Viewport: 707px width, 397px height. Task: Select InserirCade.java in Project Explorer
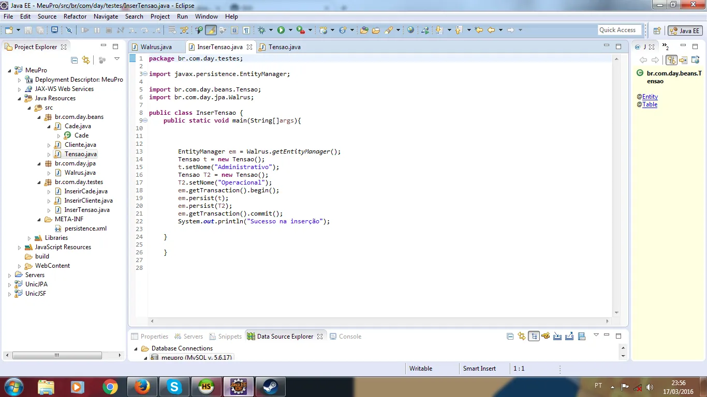pyautogui.click(x=86, y=191)
